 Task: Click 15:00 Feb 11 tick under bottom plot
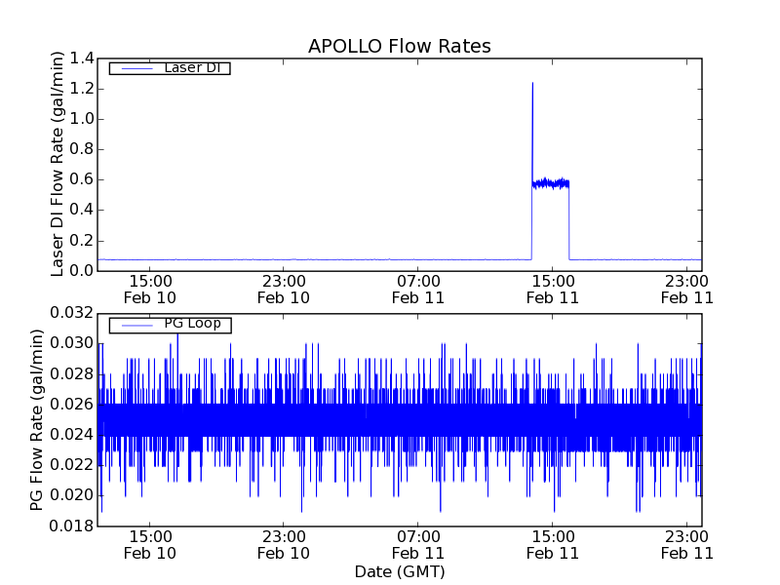click(553, 544)
